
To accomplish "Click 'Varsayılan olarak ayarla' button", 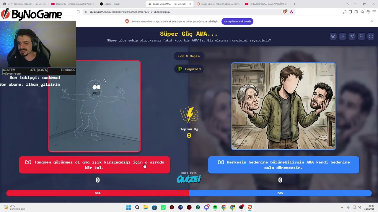I will (237, 21).
